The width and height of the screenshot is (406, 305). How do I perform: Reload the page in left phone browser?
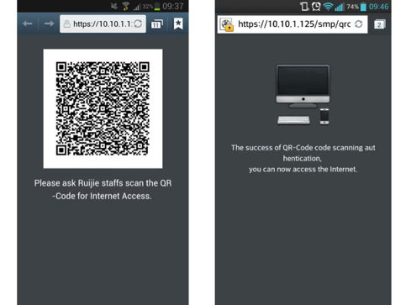tap(138, 24)
